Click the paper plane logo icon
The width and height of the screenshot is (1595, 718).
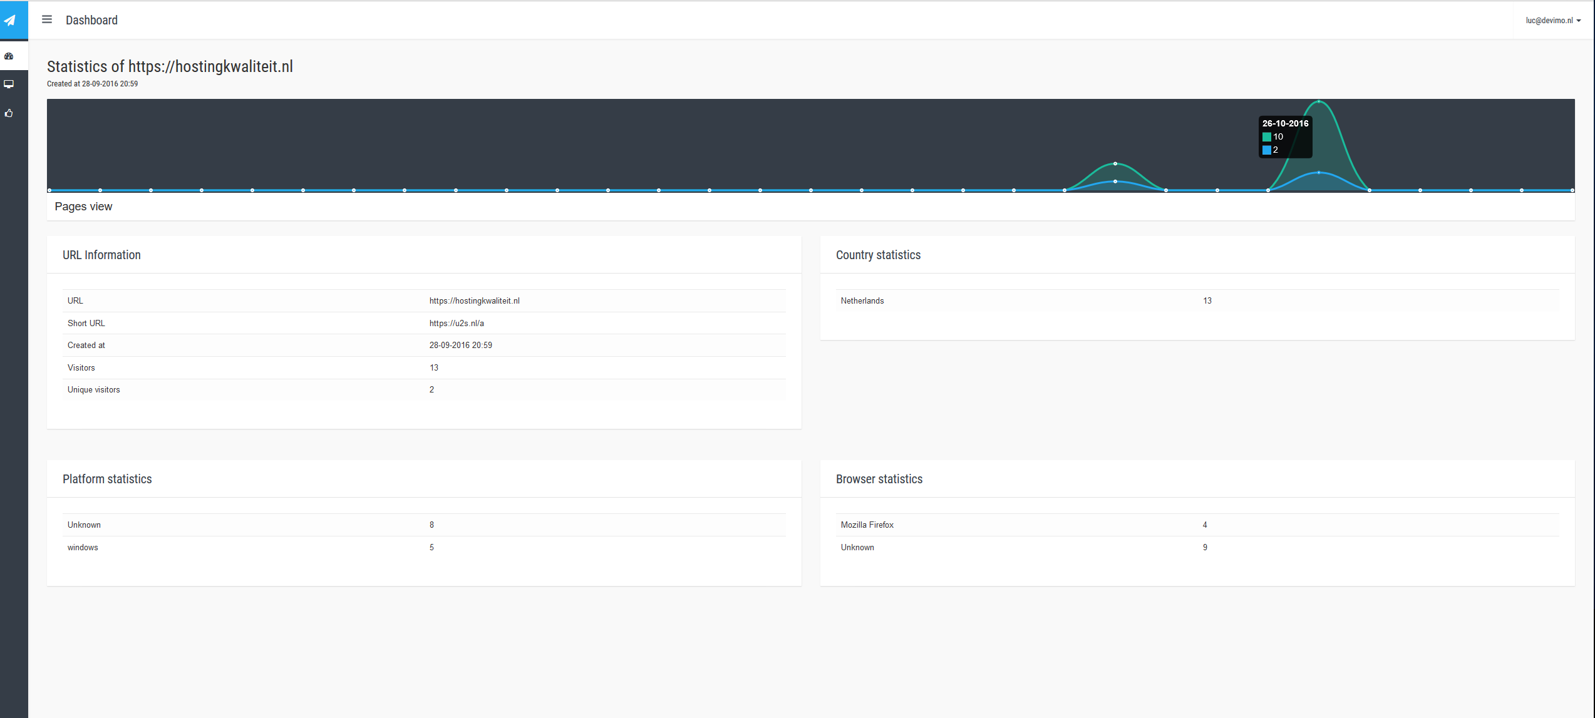(11, 20)
